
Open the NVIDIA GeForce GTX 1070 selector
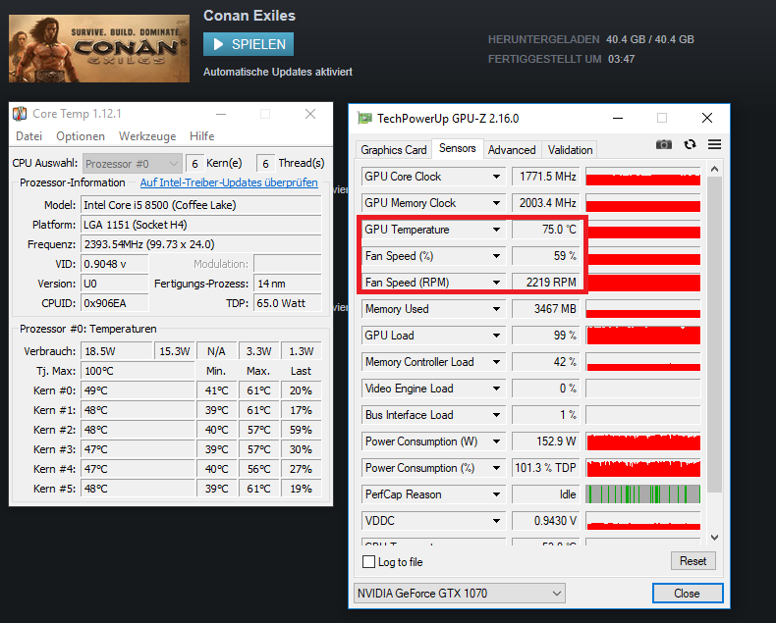pos(460,593)
